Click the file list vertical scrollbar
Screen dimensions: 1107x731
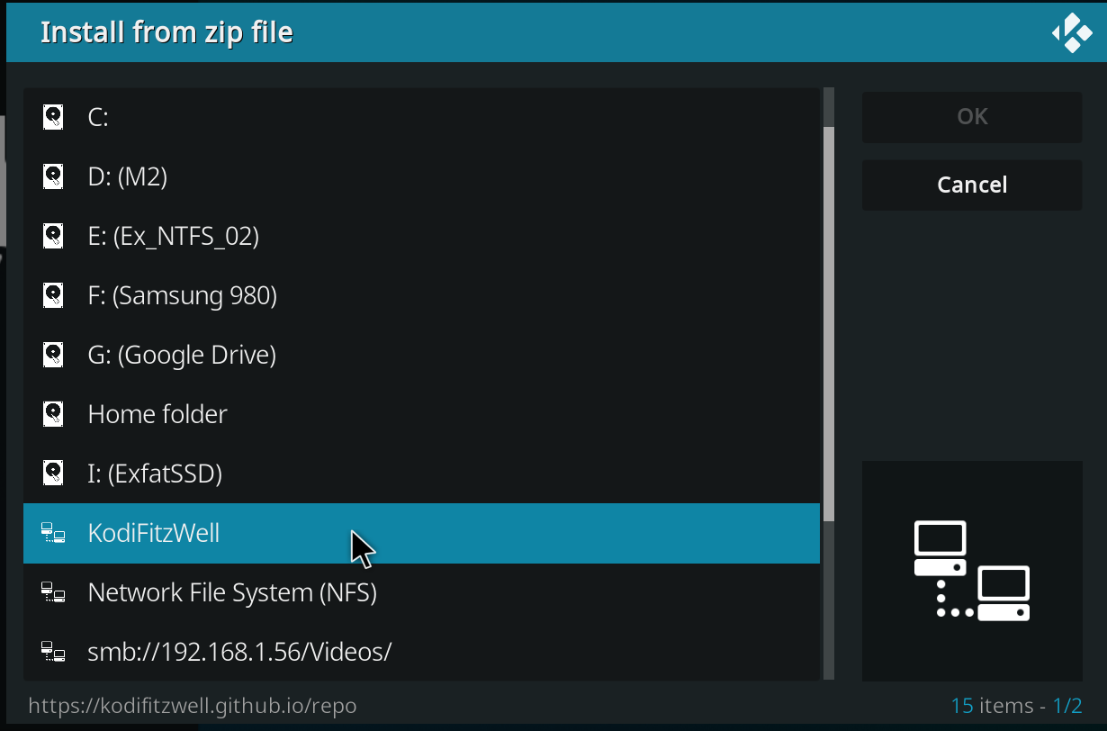pyautogui.click(x=829, y=324)
